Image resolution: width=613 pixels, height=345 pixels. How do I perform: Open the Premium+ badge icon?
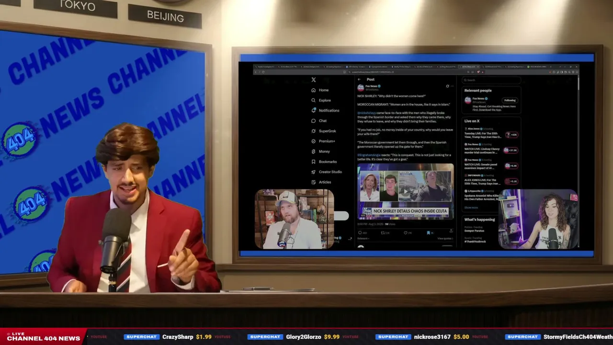coord(313,141)
